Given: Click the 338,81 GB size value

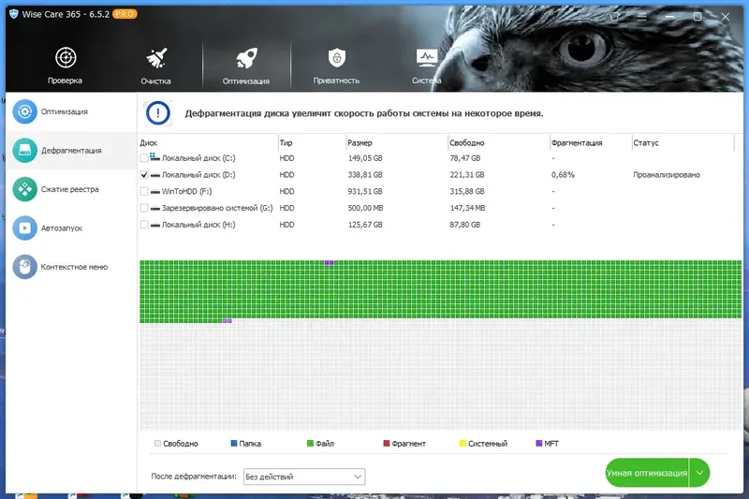Looking at the screenshot, I should 365,175.
